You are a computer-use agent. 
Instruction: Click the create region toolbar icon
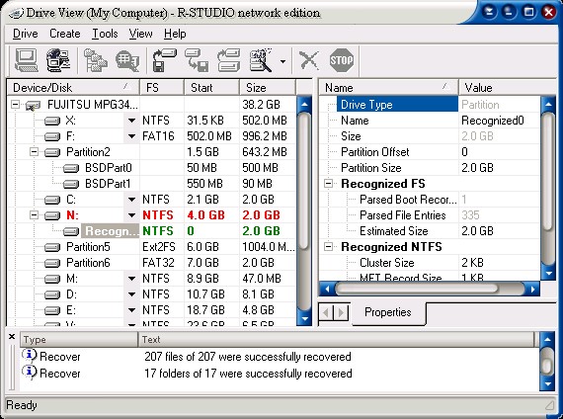229,60
